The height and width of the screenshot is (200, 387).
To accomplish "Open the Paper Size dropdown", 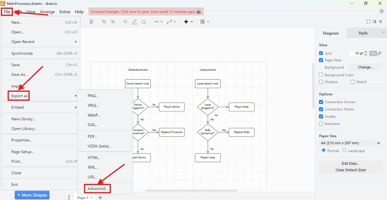I will point(350,143).
